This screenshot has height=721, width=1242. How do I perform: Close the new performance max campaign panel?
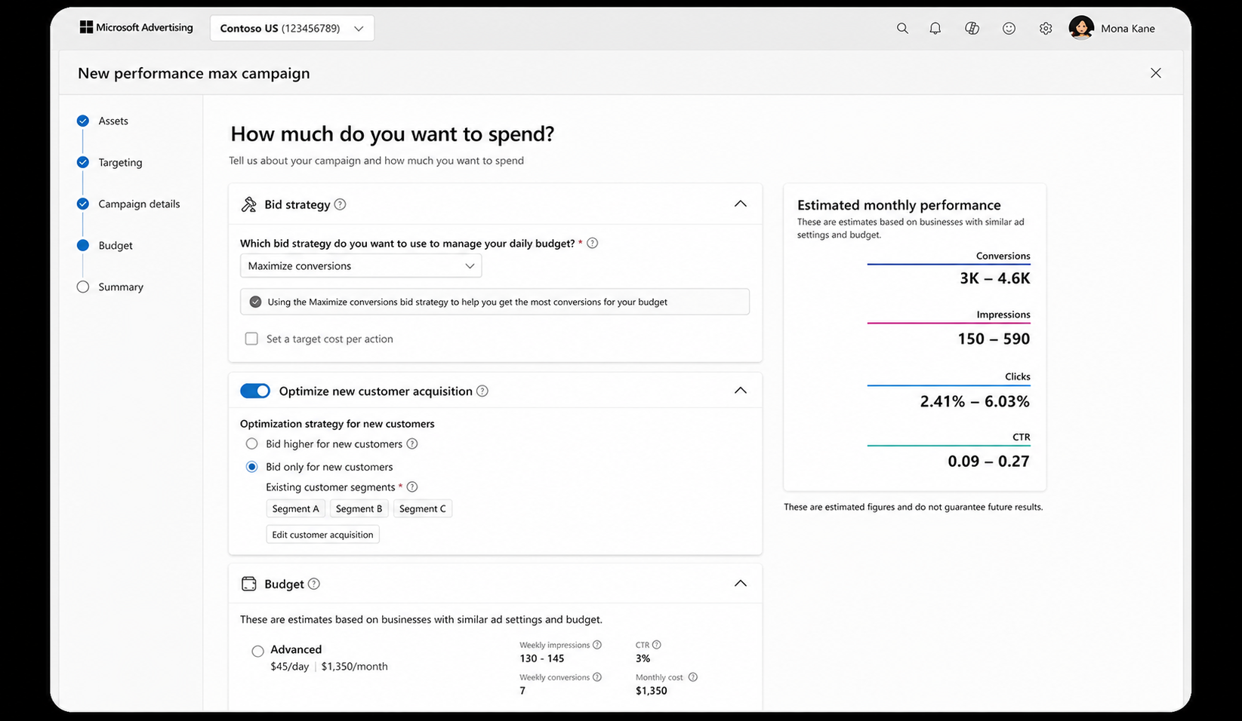[x=1156, y=73]
